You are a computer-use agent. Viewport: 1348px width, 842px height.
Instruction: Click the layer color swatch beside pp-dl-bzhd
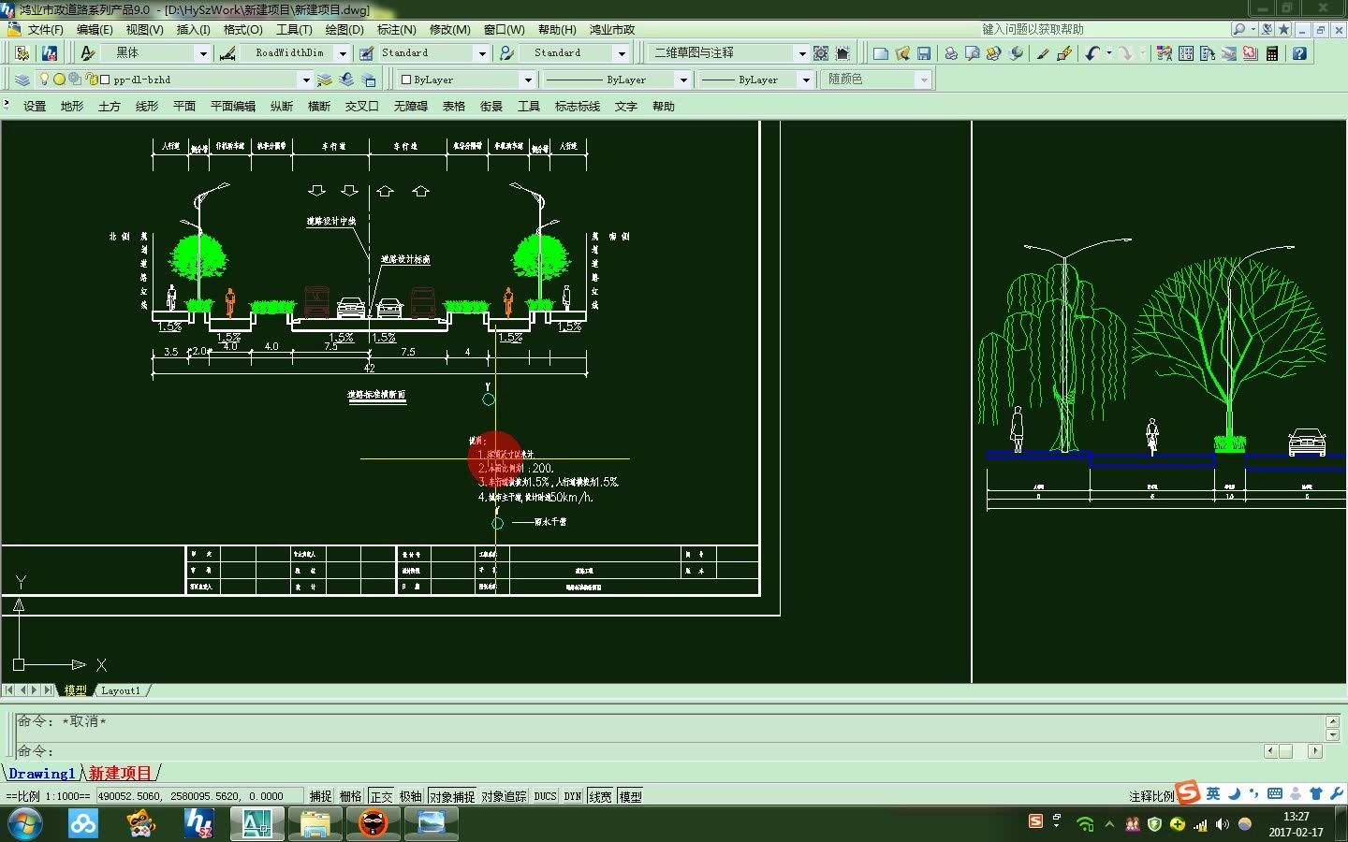tap(106, 80)
